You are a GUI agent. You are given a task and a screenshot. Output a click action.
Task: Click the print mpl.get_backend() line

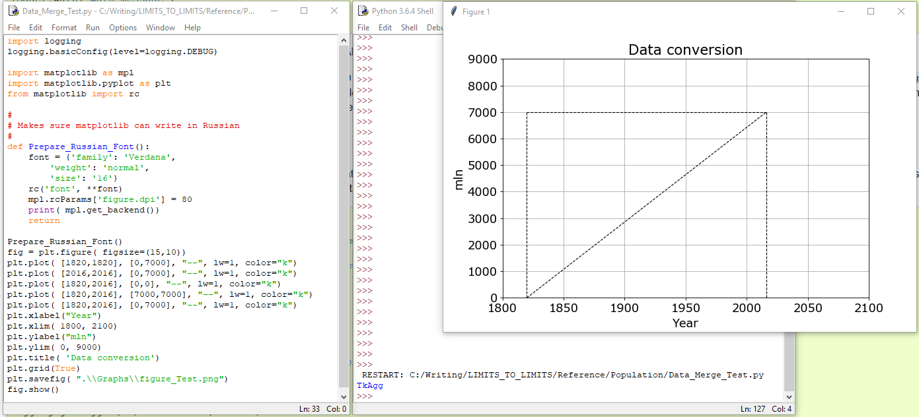pos(94,210)
